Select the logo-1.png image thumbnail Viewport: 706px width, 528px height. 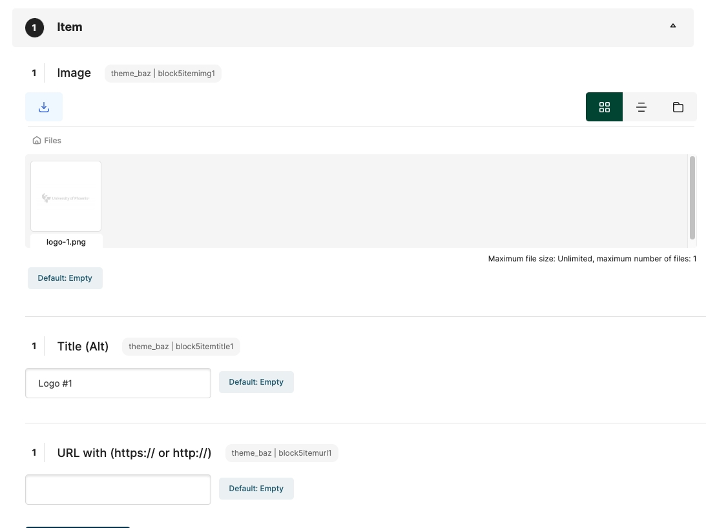pyautogui.click(x=66, y=196)
